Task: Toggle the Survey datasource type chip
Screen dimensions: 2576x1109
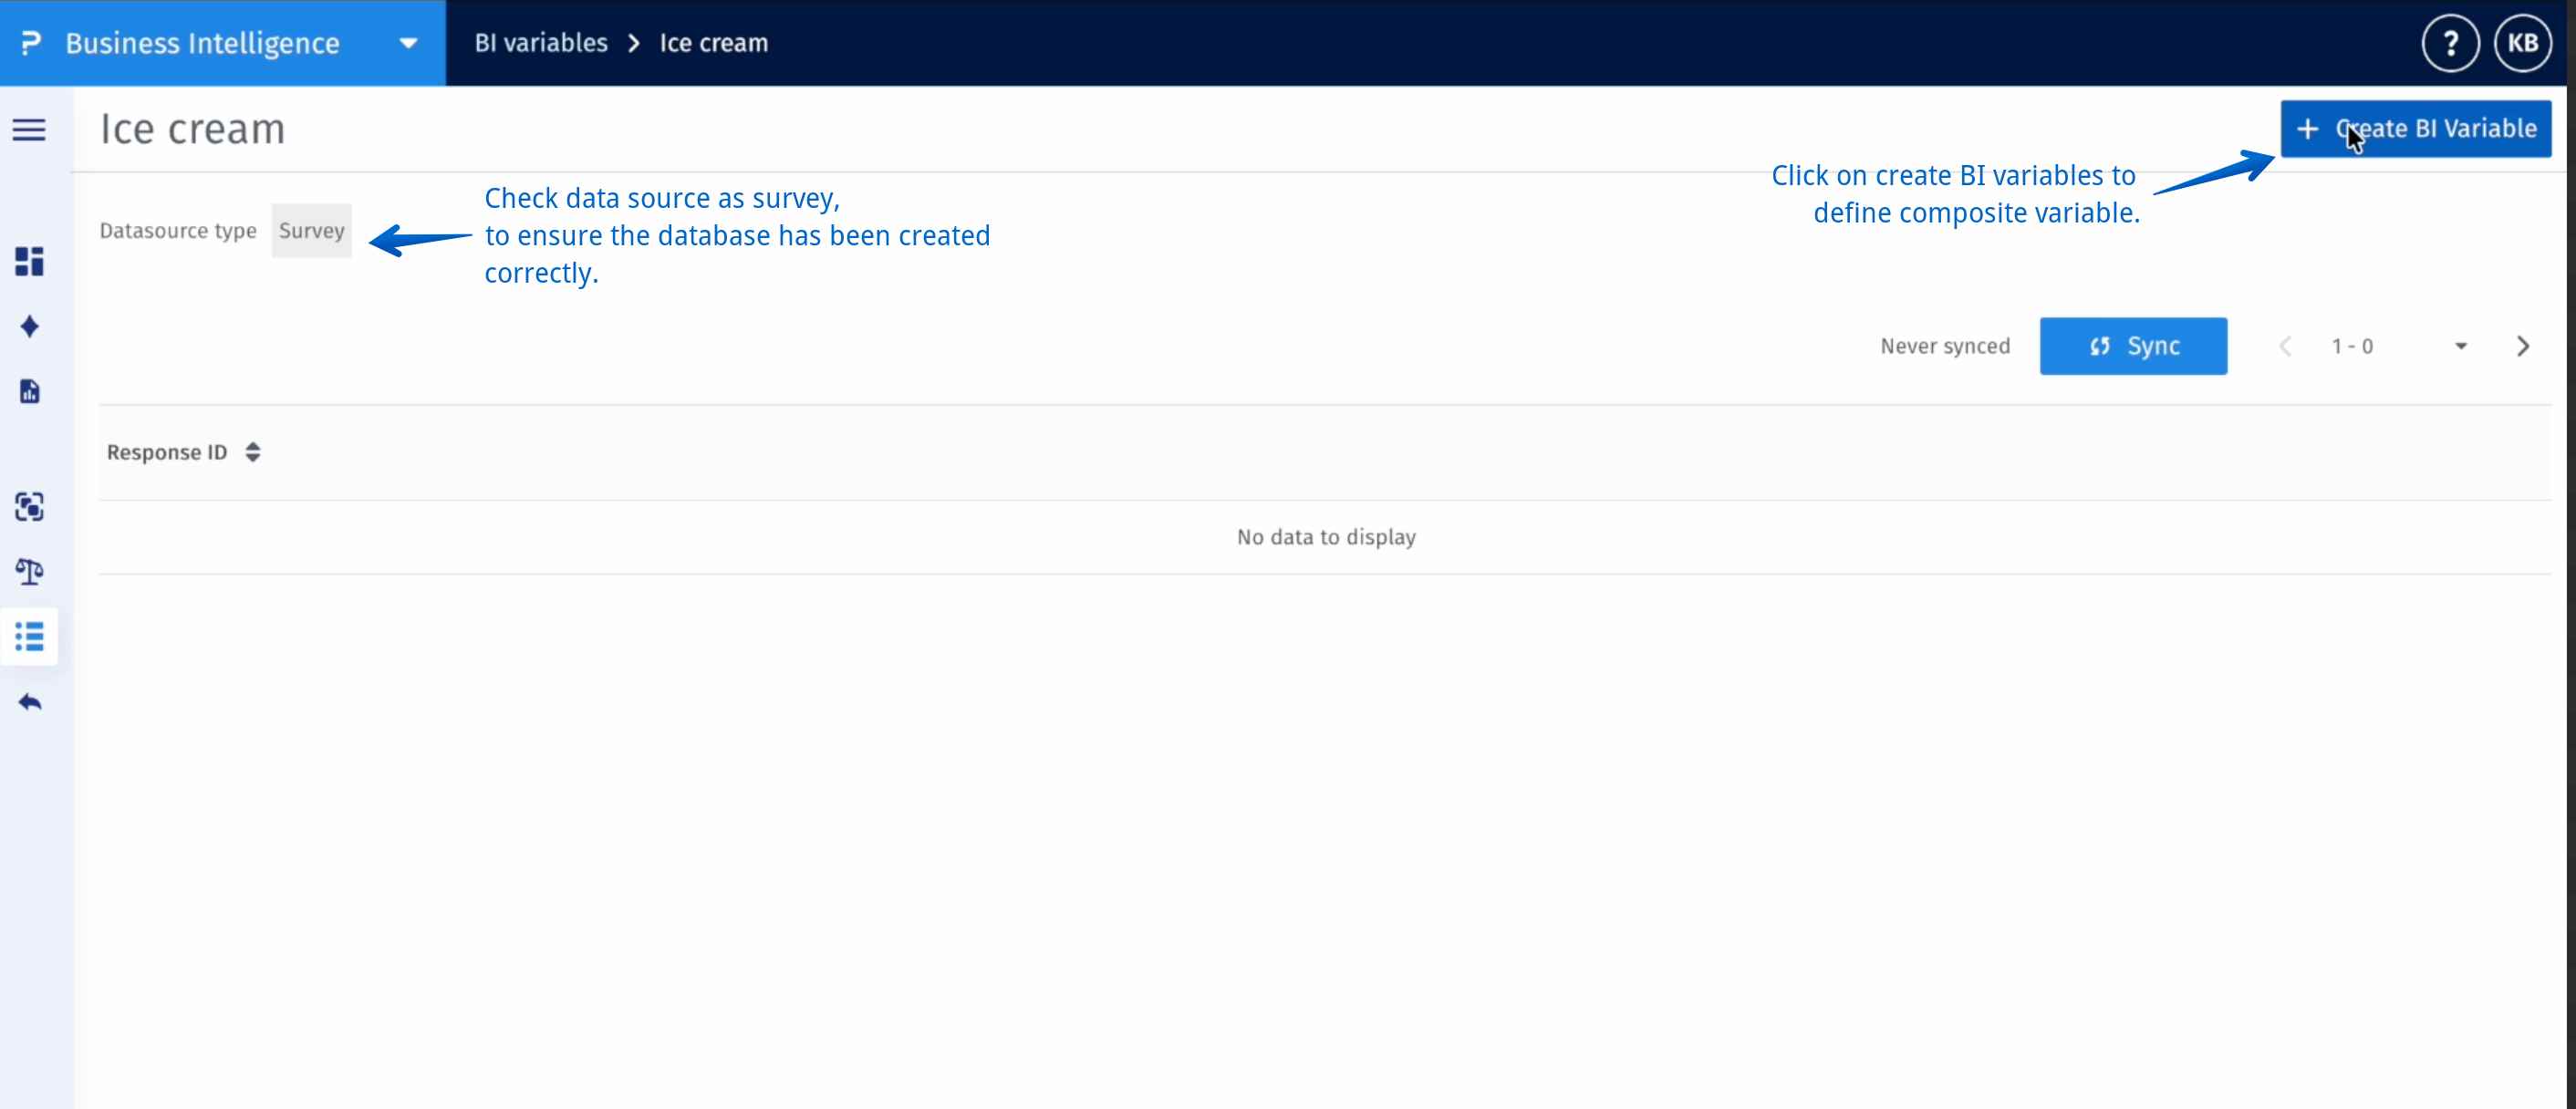Action: pos(311,230)
